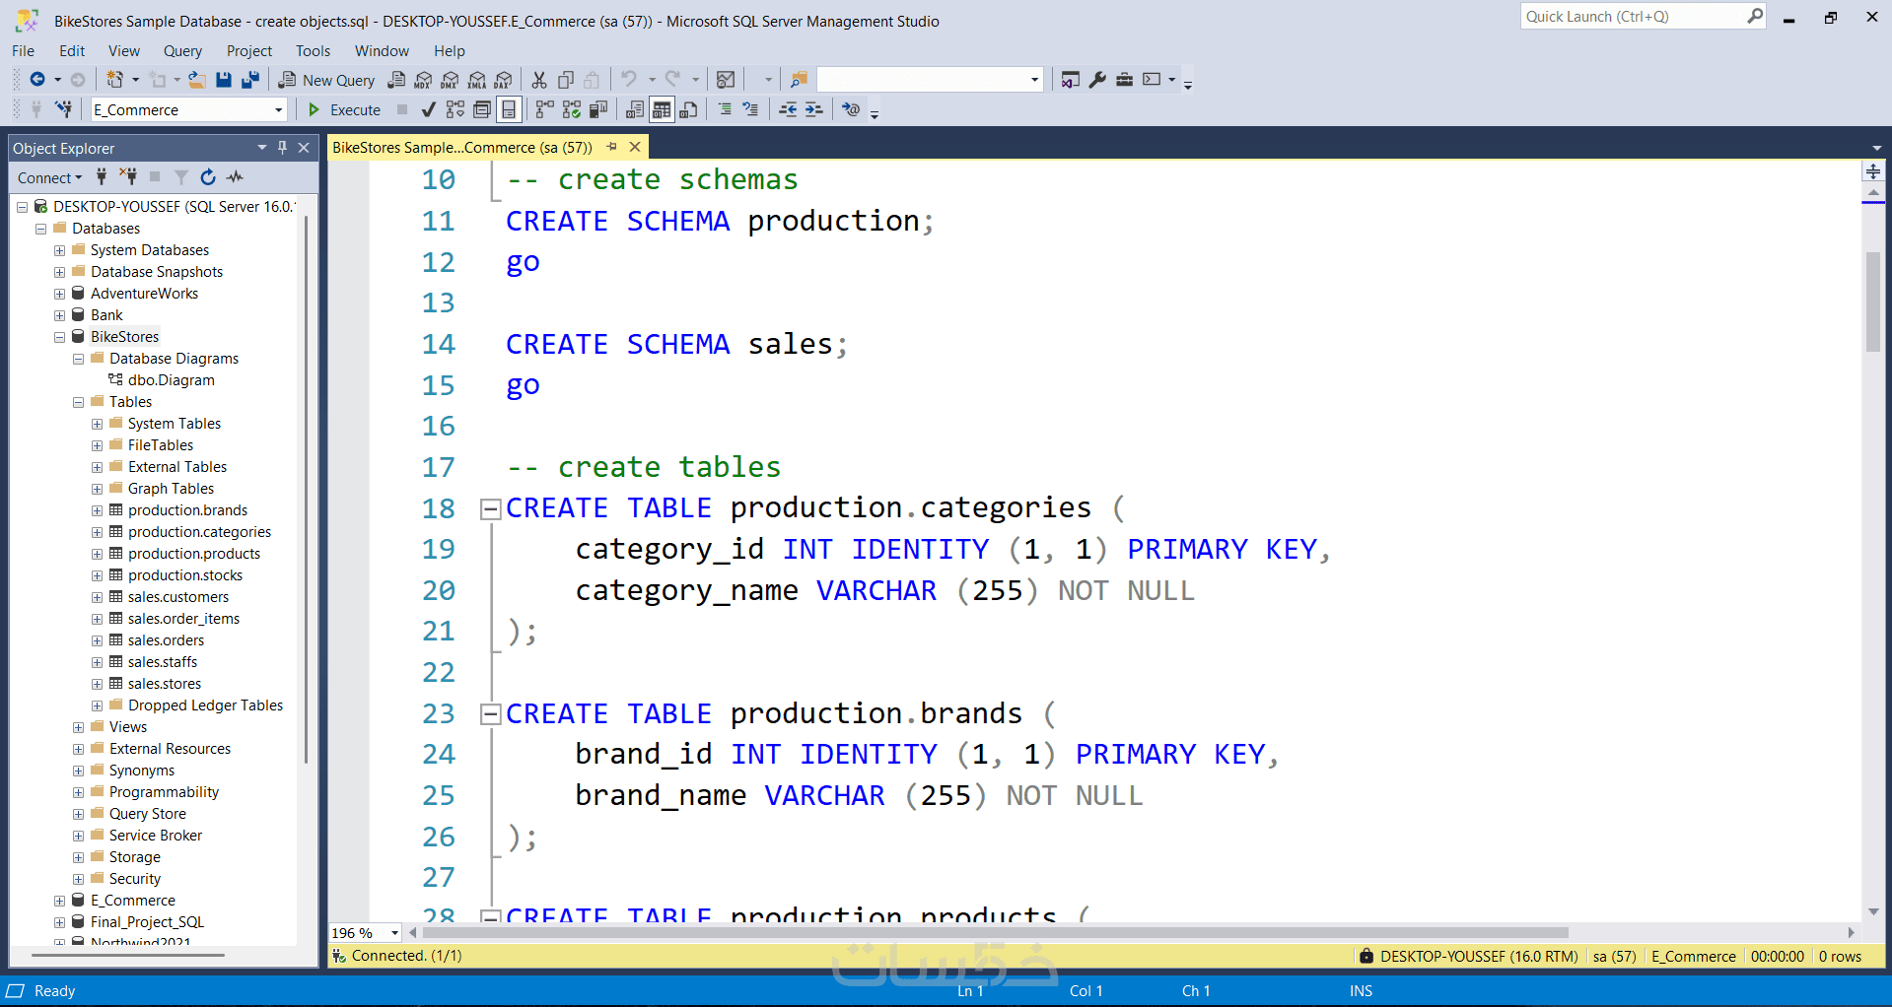Open the Edit menu

[72, 51]
